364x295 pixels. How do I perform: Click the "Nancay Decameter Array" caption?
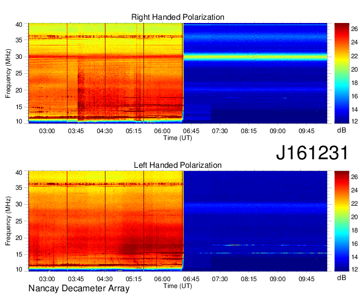(x=79, y=289)
